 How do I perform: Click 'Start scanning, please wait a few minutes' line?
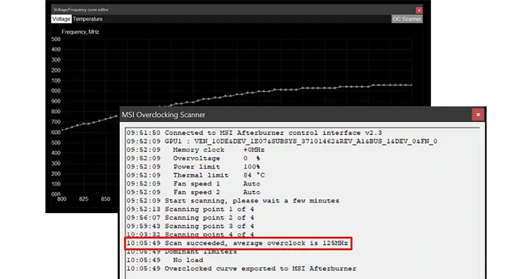click(233, 200)
